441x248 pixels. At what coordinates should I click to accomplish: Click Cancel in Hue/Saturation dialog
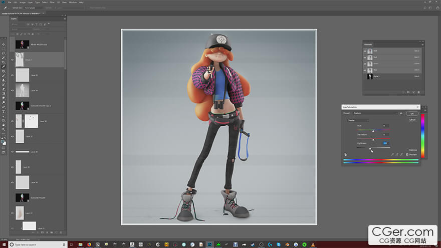(x=412, y=119)
